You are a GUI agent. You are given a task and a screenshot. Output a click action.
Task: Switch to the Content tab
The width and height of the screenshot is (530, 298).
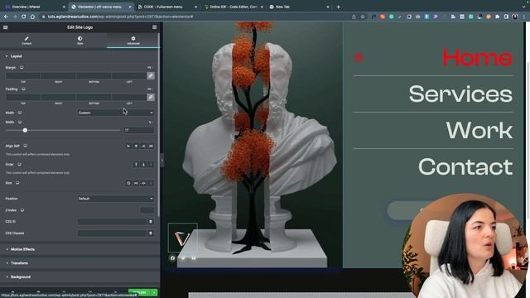point(26,41)
